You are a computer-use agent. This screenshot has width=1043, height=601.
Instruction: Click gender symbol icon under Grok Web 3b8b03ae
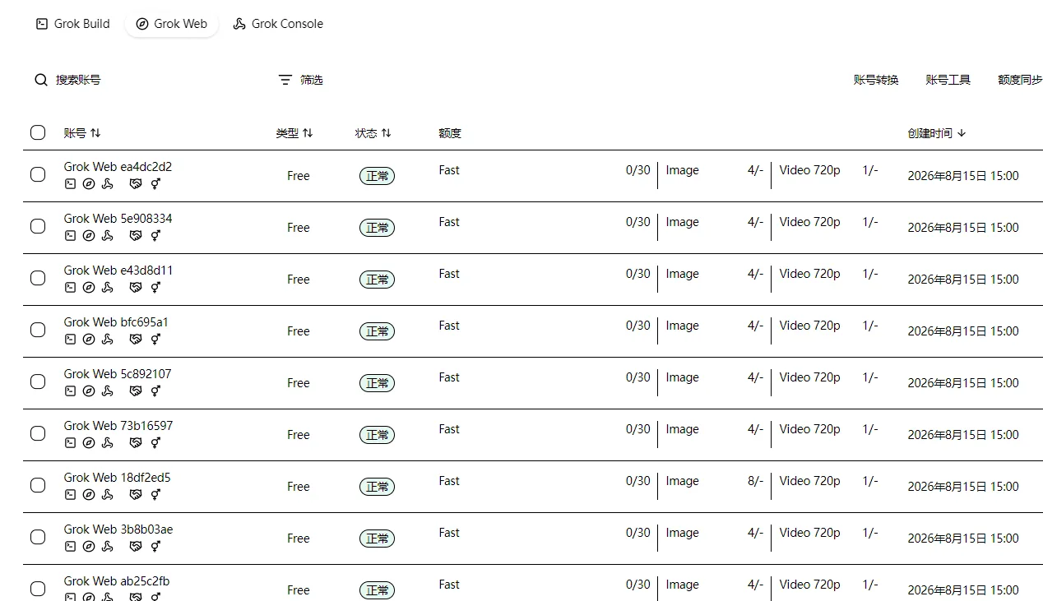pyautogui.click(x=155, y=547)
